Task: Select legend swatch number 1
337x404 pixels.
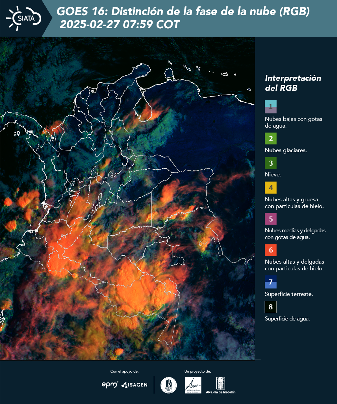Action: (x=270, y=107)
